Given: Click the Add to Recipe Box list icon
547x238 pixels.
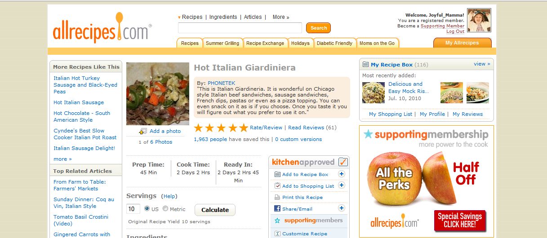Looking at the screenshot, I should (x=277, y=174).
